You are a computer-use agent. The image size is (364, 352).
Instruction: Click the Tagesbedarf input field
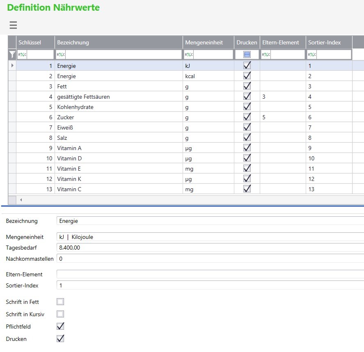pyautogui.click(x=209, y=248)
